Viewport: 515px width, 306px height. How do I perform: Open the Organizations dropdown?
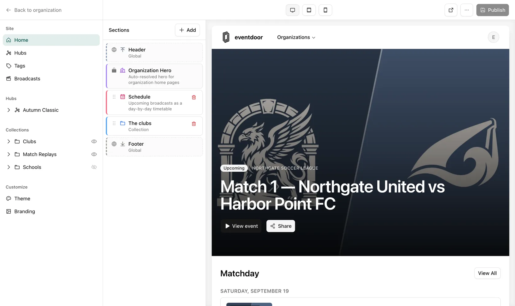[296, 37]
